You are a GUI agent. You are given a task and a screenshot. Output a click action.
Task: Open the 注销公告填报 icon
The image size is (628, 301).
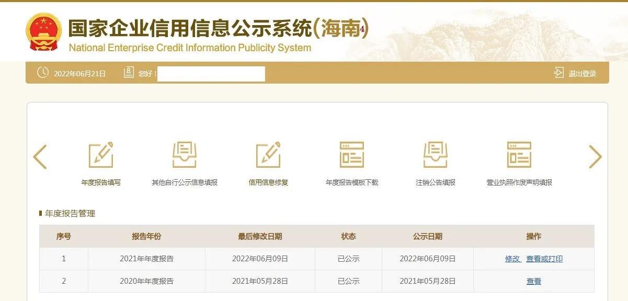click(x=436, y=155)
